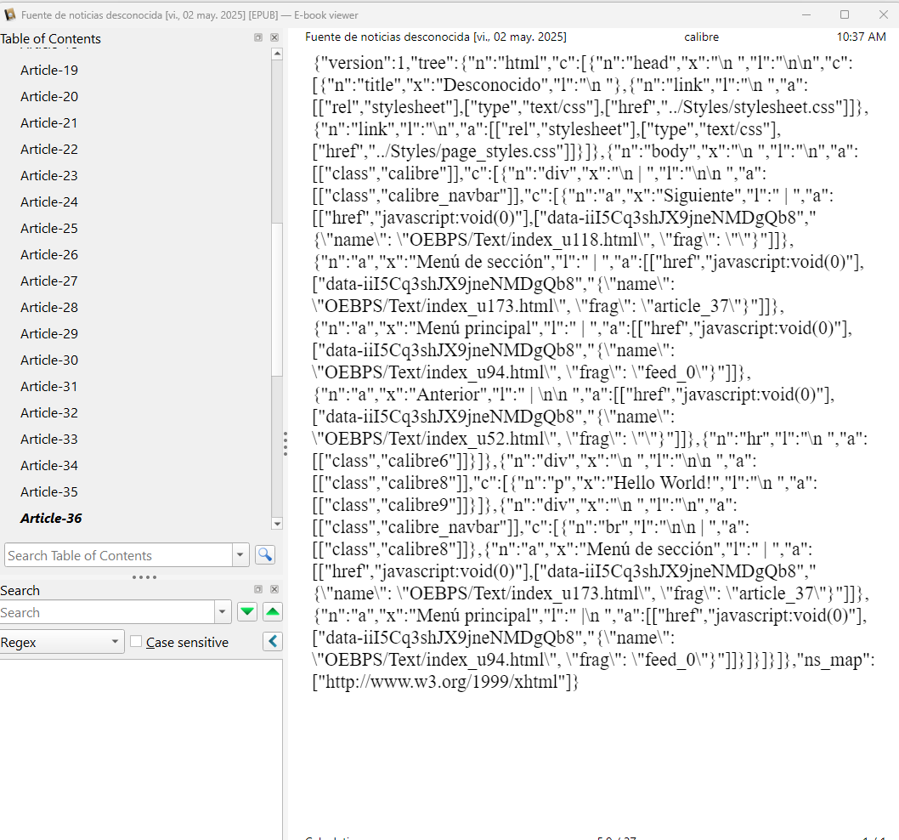Find next match with green down arrow

tap(247, 611)
